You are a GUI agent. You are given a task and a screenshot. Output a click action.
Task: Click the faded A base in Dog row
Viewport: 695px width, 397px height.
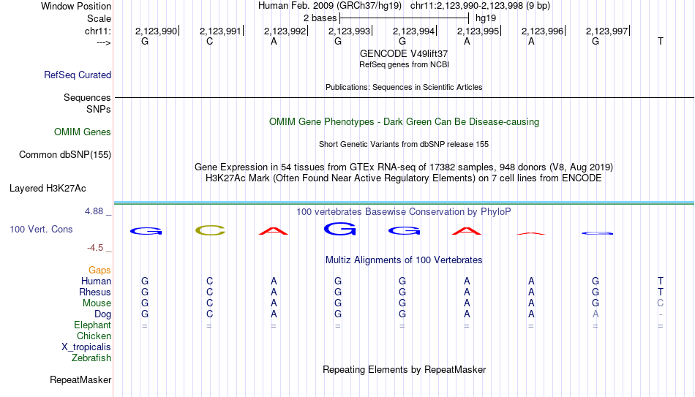(596, 314)
